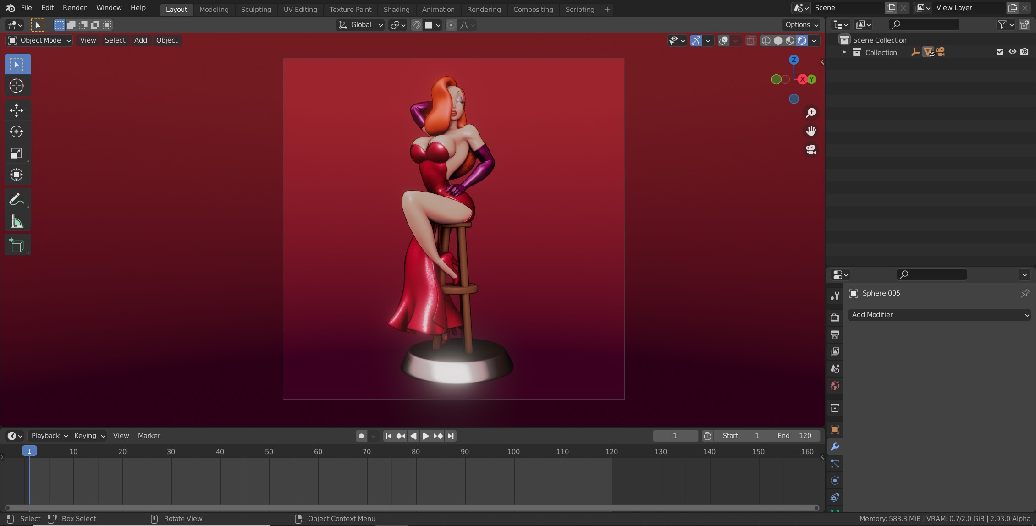The image size is (1036, 526).
Task: Open the Render properties tab
Action: [x=835, y=318]
